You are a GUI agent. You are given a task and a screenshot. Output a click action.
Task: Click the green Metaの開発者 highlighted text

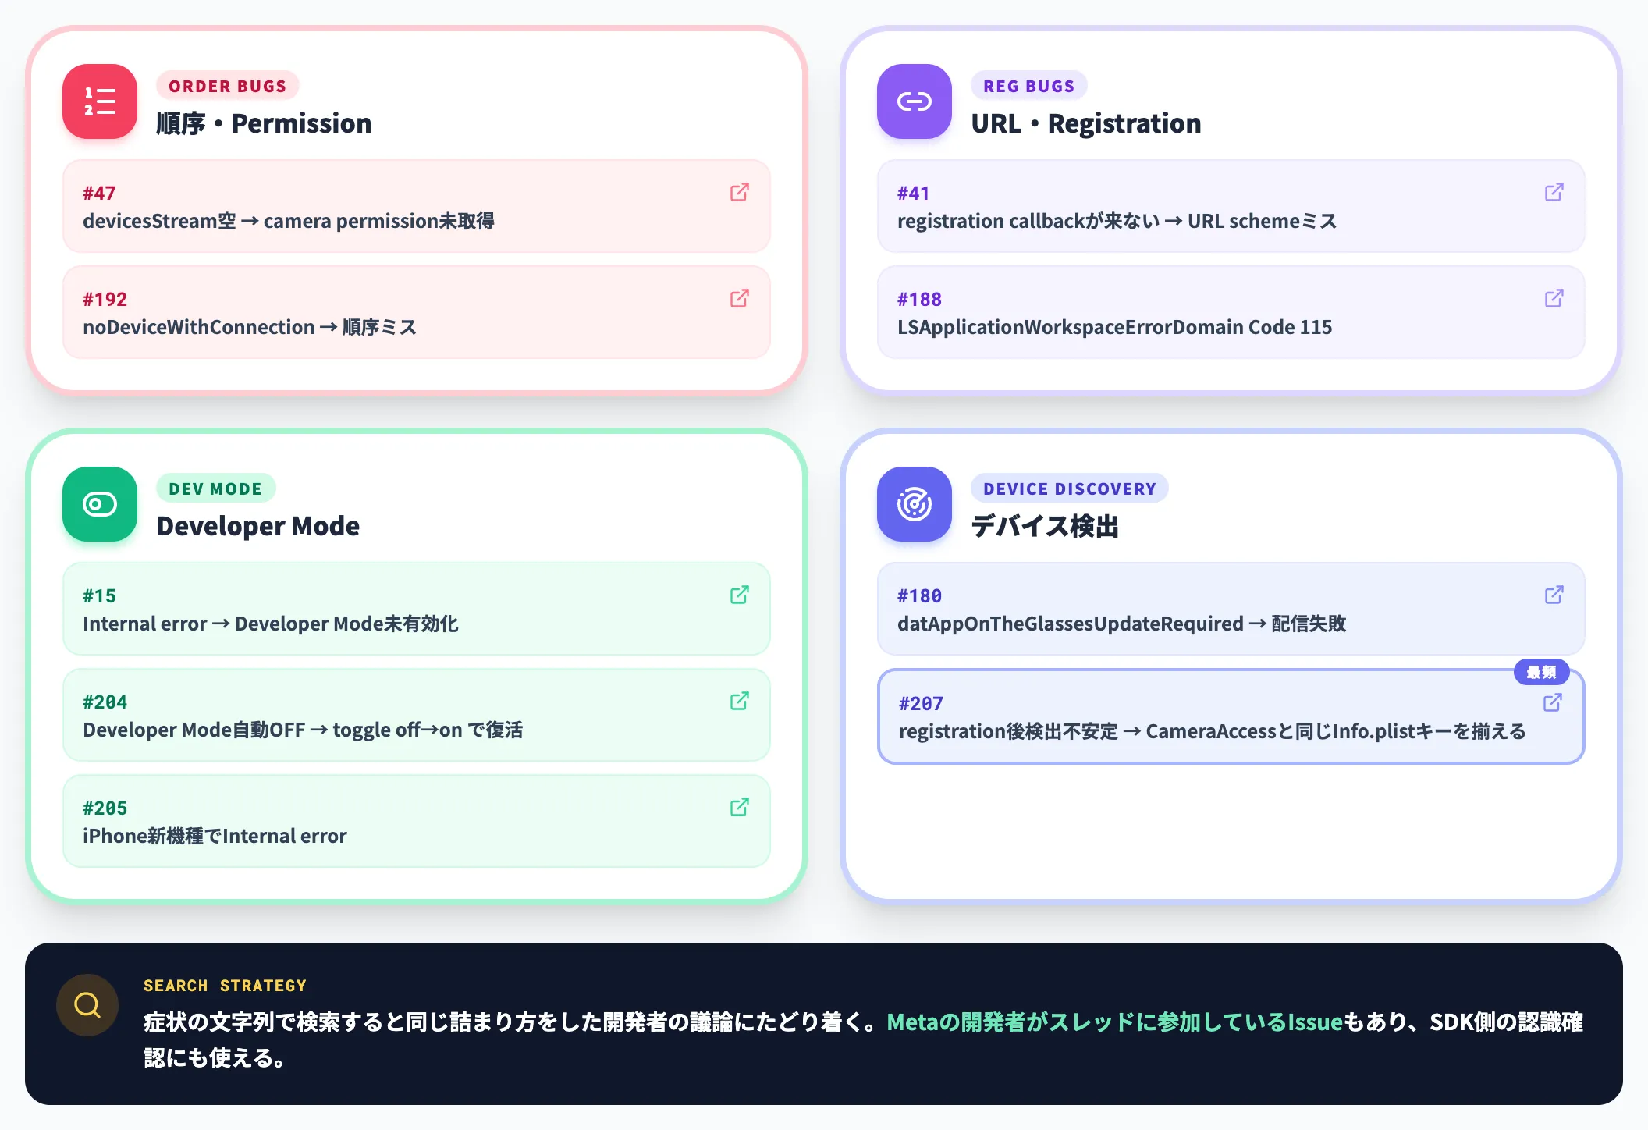1115,1022
